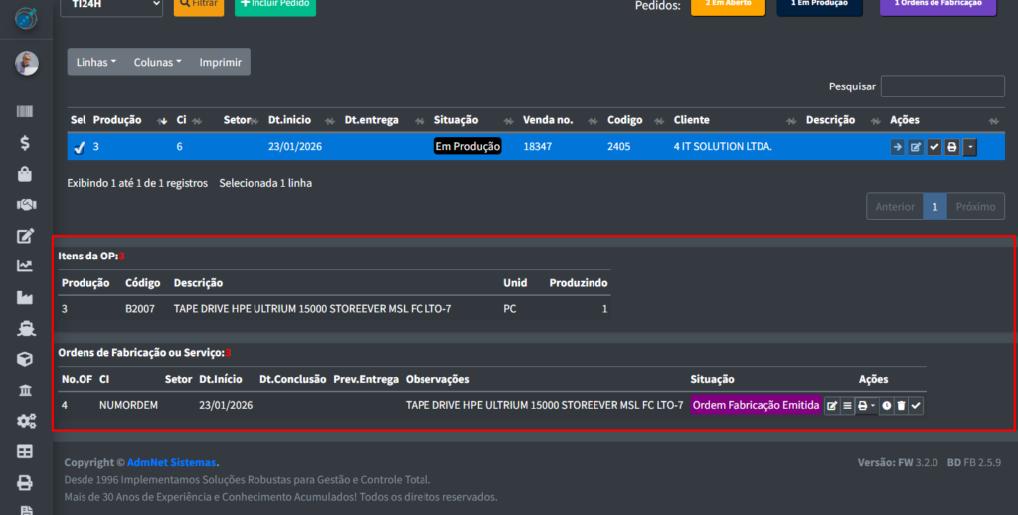Click the trash icon for fabrication order 4
The height and width of the screenshot is (515, 1018).
tap(901, 406)
